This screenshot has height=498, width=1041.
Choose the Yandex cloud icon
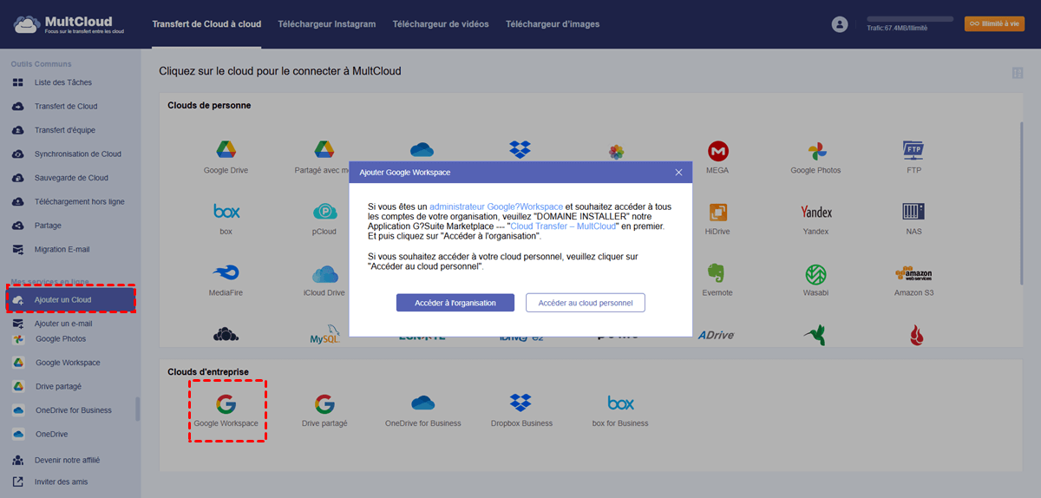tap(815, 212)
